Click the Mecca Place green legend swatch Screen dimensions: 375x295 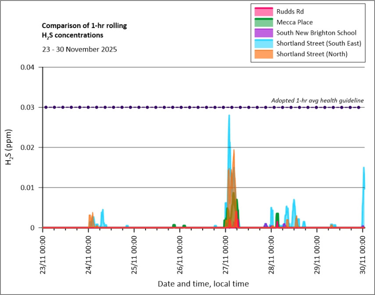[x=261, y=22]
